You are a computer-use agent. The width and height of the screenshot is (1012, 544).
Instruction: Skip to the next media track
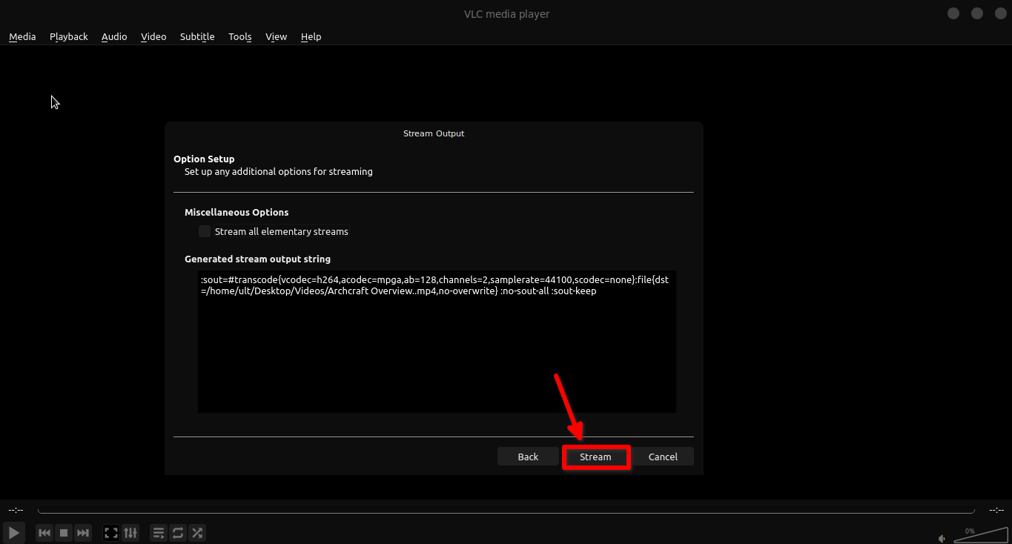point(83,532)
